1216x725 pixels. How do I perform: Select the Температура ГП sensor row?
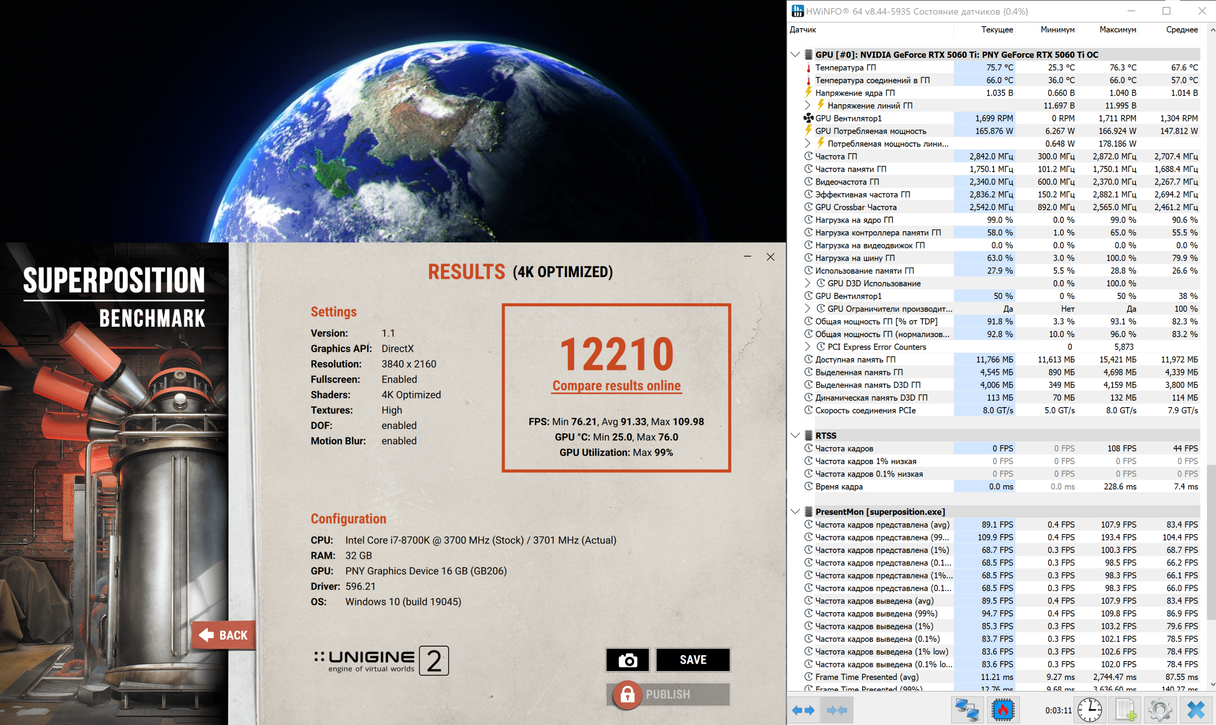1002,67
